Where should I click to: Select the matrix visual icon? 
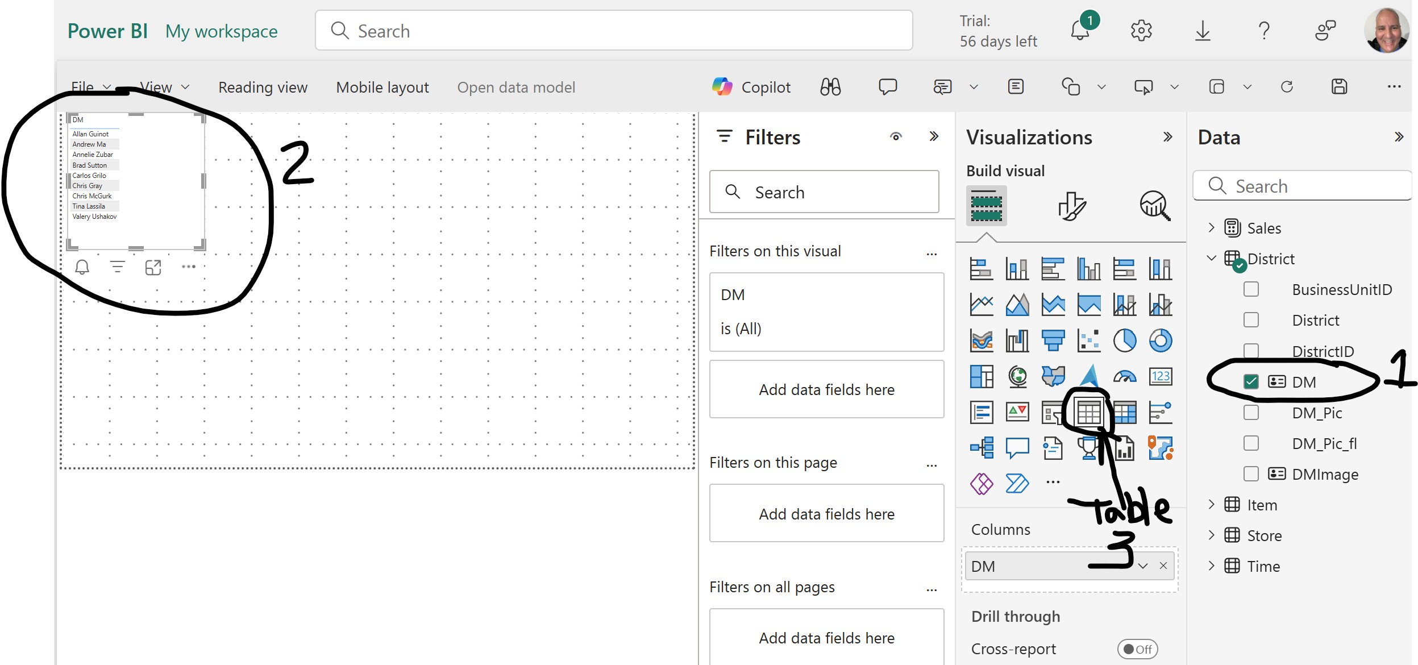point(1125,412)
